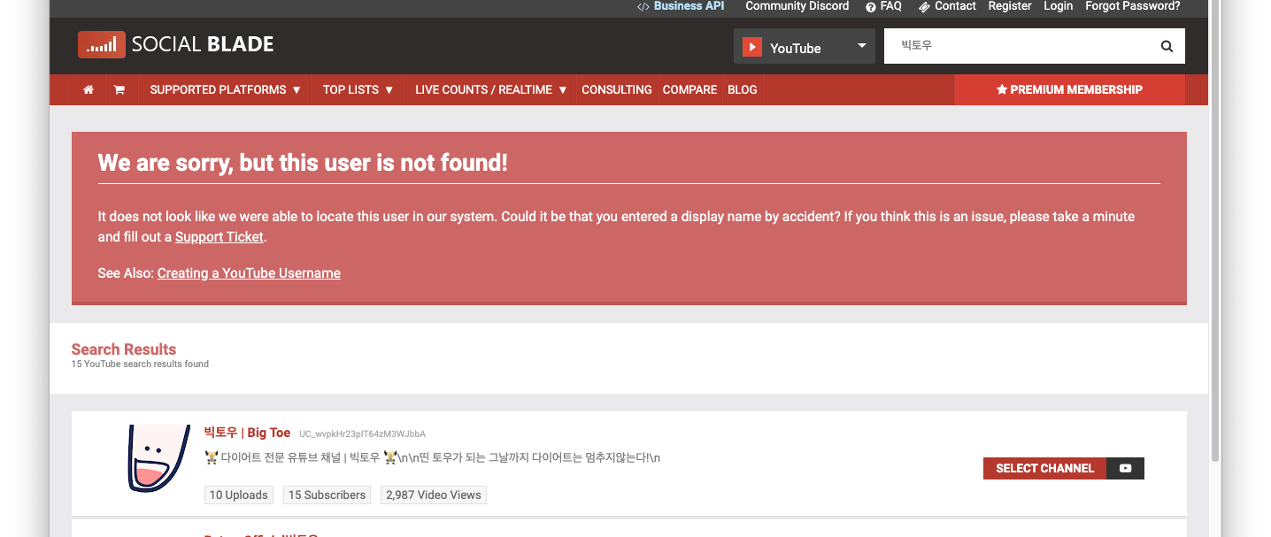Click the YouTube icon beside Select Channel
Image resolution: width=1271 pixels, height=537 pixels.
point(1125,468)
